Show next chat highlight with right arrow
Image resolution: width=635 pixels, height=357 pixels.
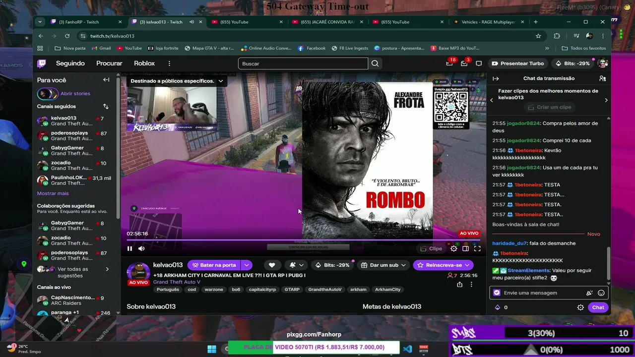pos(606,100)
